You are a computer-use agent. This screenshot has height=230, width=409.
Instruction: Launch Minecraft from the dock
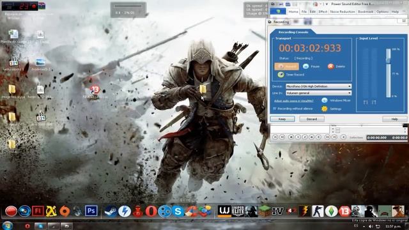click(265, 211)
